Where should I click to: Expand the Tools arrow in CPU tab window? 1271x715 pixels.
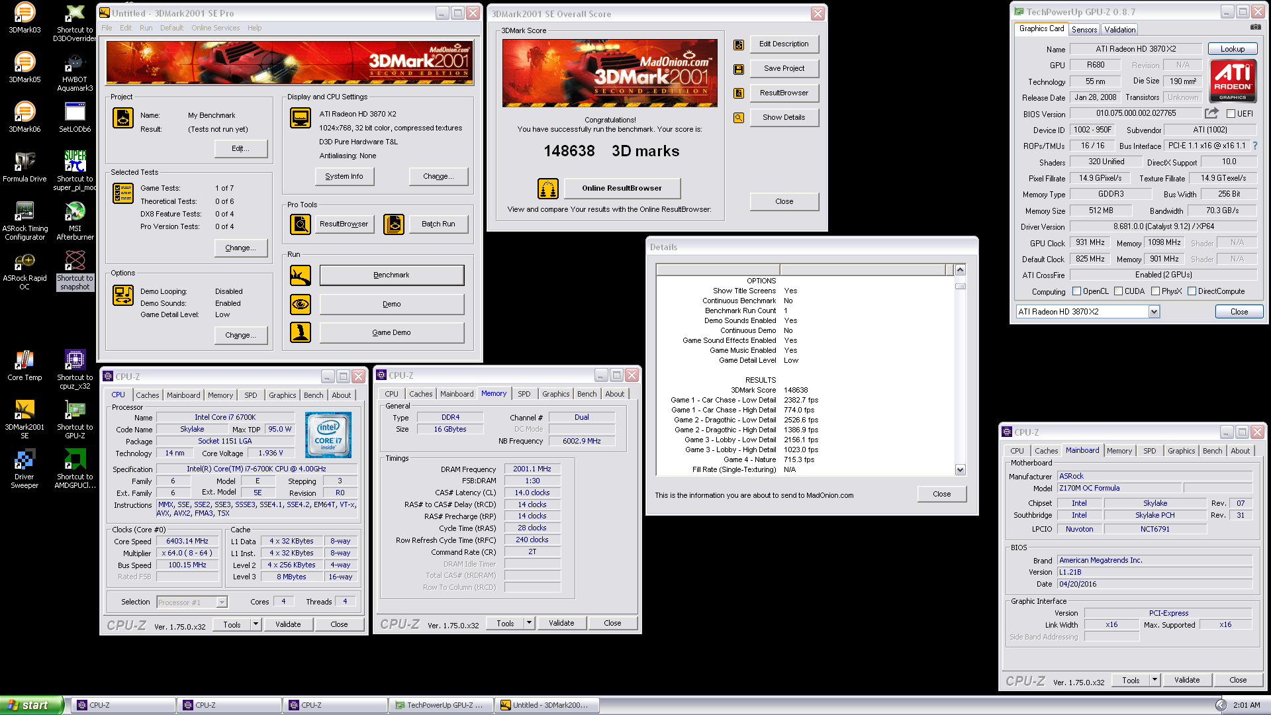(256, 624)
